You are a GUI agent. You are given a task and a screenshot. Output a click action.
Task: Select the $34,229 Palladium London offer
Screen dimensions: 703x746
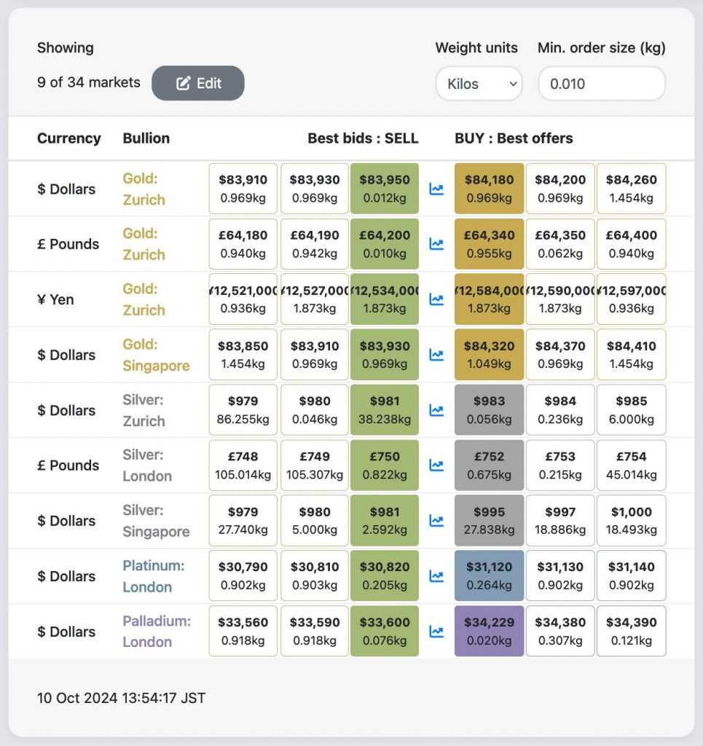[x=489, y=632]
